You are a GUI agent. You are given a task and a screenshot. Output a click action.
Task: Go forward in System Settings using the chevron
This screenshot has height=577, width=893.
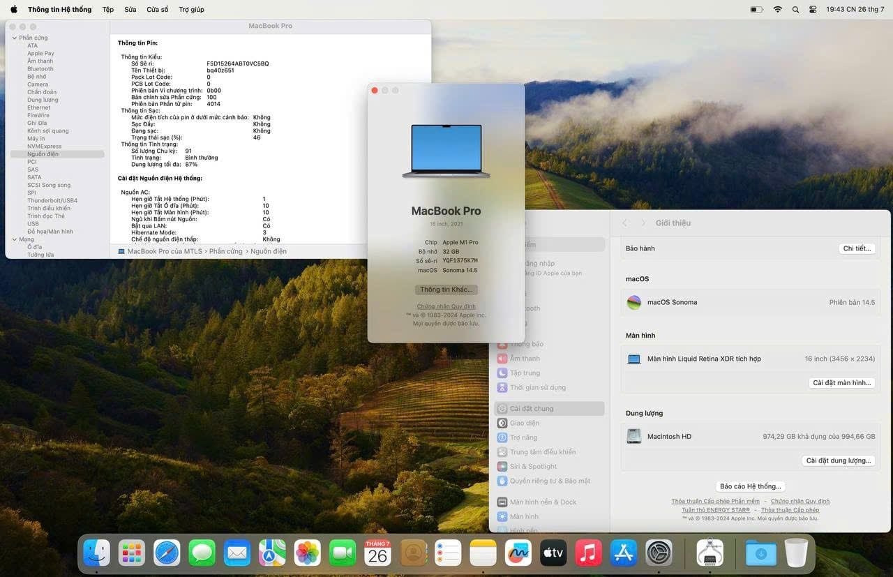click(643, 223)
